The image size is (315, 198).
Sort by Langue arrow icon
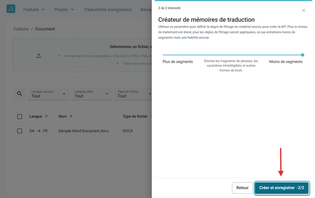[46, 116]
